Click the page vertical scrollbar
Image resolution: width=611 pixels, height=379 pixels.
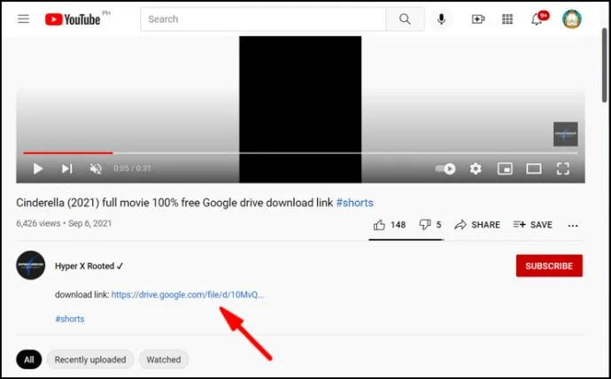click(605, 66)
